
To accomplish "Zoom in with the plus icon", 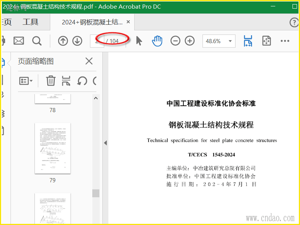I will pos(190,41).
